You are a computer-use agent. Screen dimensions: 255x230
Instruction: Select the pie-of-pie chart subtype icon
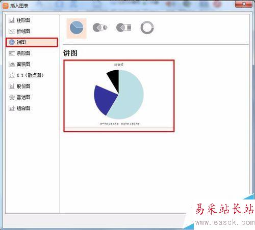pyautogui.click(x=100, y=27)
